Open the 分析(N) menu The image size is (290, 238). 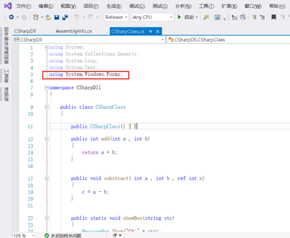coord(183,6)
